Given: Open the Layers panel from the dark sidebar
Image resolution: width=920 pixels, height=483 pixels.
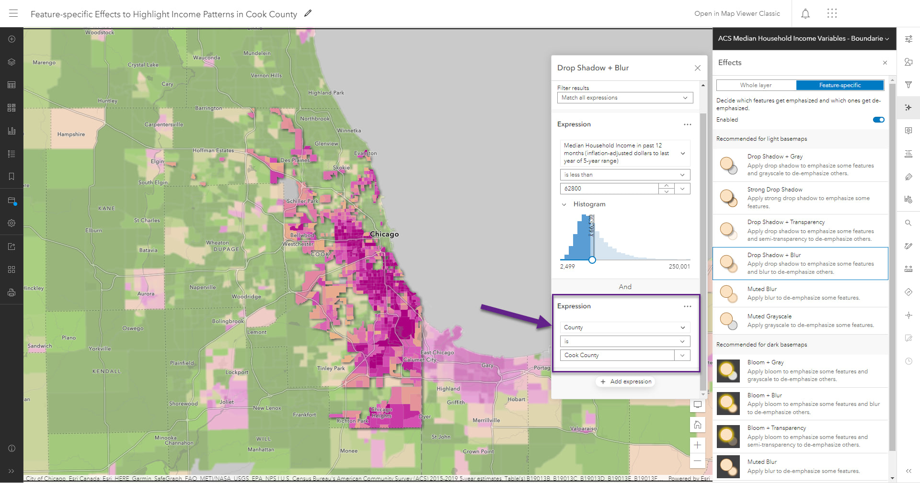Looking at the screenshot, I should click(x=11, y=62).
